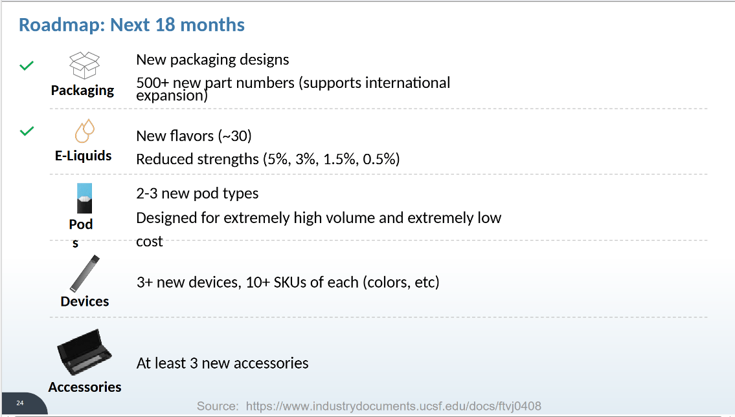Click the 'Reduced strengths' percentages line

tap(267, 159)
